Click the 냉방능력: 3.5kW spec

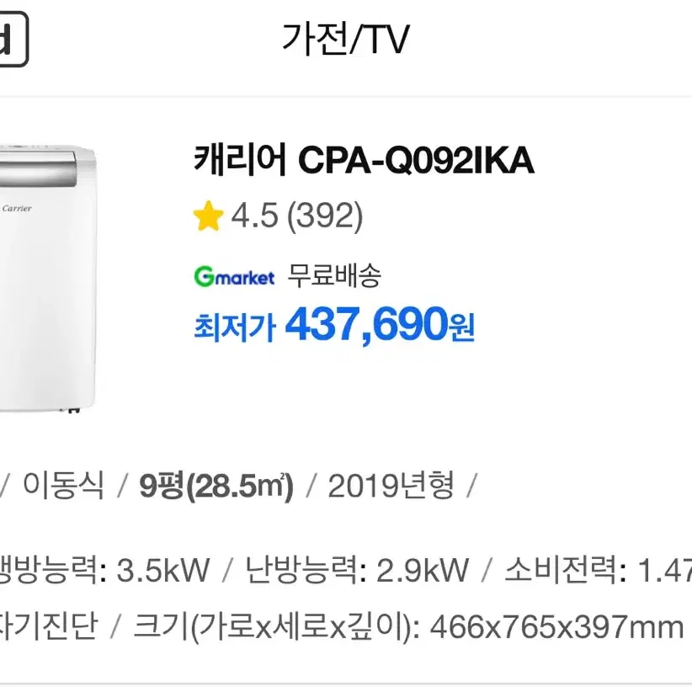(104, 570)
